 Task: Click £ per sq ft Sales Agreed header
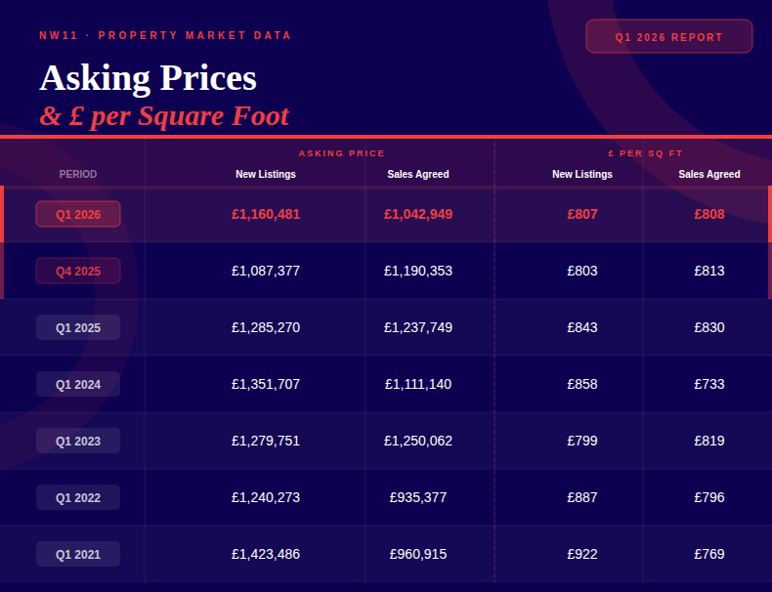709,174
